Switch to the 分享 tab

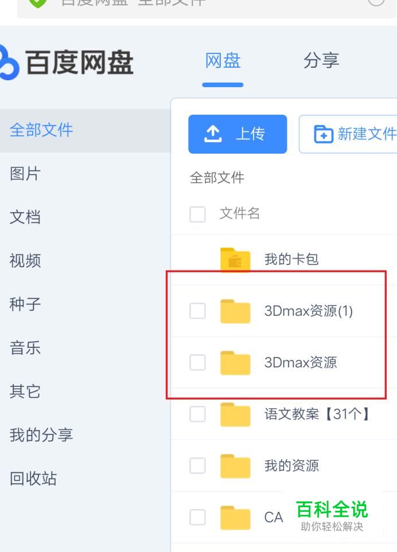coord(321,61)
